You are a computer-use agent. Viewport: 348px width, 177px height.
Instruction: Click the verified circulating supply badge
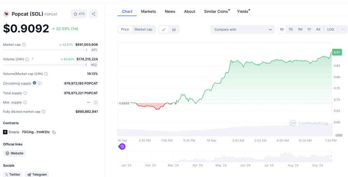click(34, 83)
